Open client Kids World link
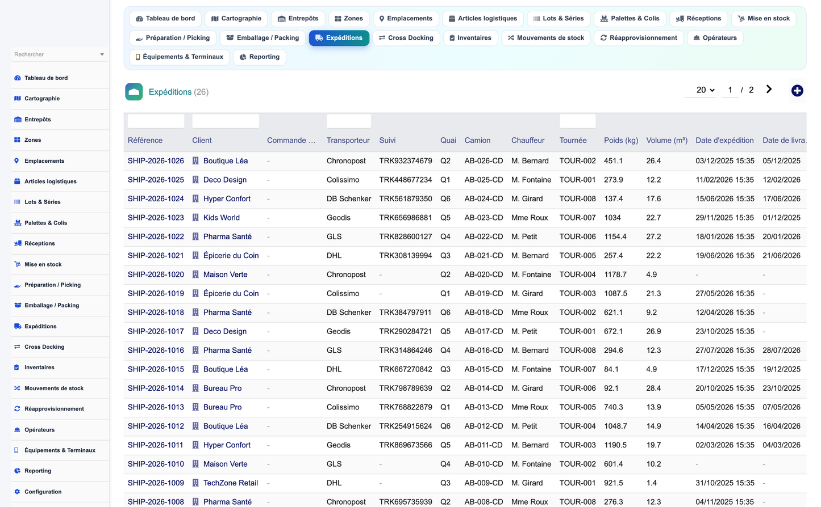The image size is (821, 507). click(x=222, y=218)
